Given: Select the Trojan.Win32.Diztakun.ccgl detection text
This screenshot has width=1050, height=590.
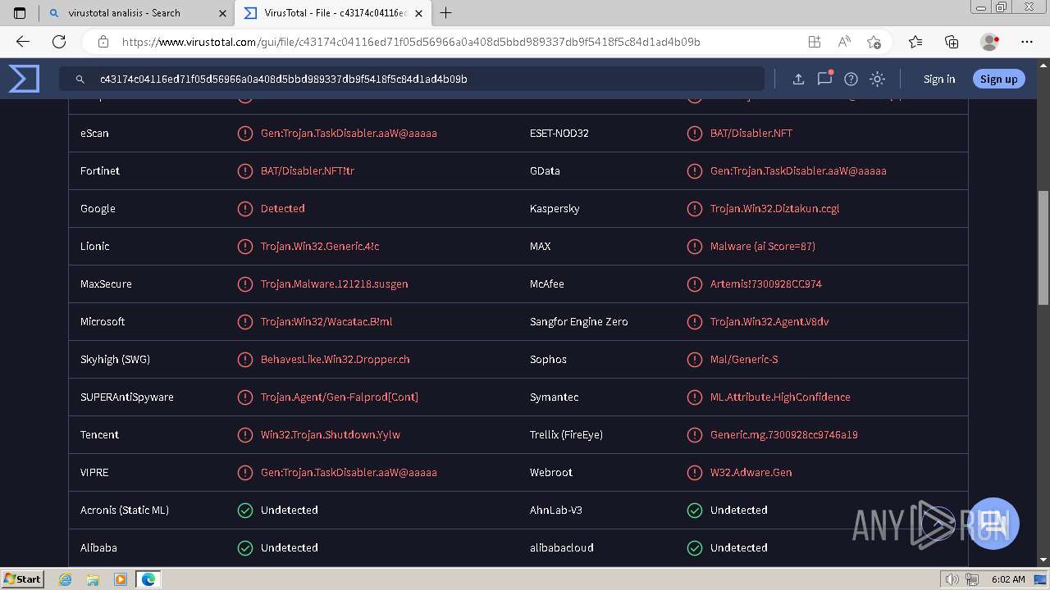Looking at the screenshot, I should [x=774, y=208].
